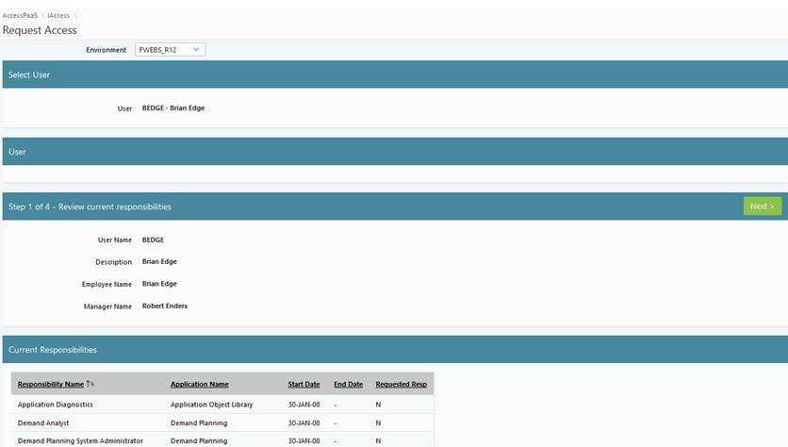Sort by Requested Resp column header
Viewport: 788px width, 447px height.
(401, 384)
